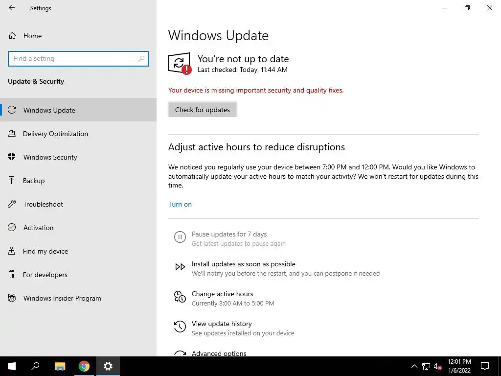Open the Home settings page

pyautogui.click(x=78, y=35)
